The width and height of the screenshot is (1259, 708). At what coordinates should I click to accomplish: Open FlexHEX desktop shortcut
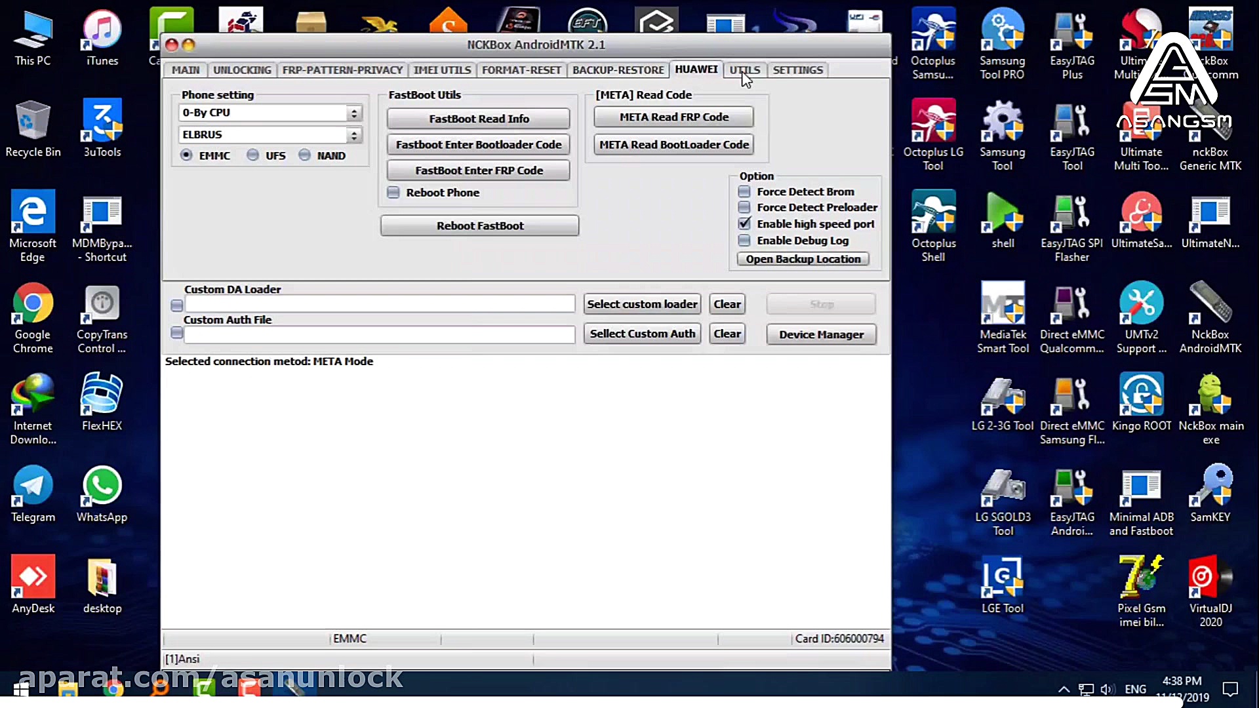tap(102, 403)
